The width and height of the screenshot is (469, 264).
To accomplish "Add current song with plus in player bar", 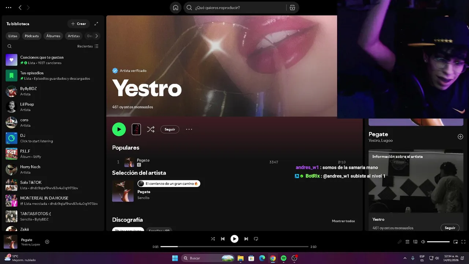I will pyautogui.click(x=47, y=242).
